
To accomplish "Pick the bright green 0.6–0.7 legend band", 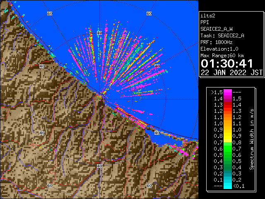I will (227, 148).
